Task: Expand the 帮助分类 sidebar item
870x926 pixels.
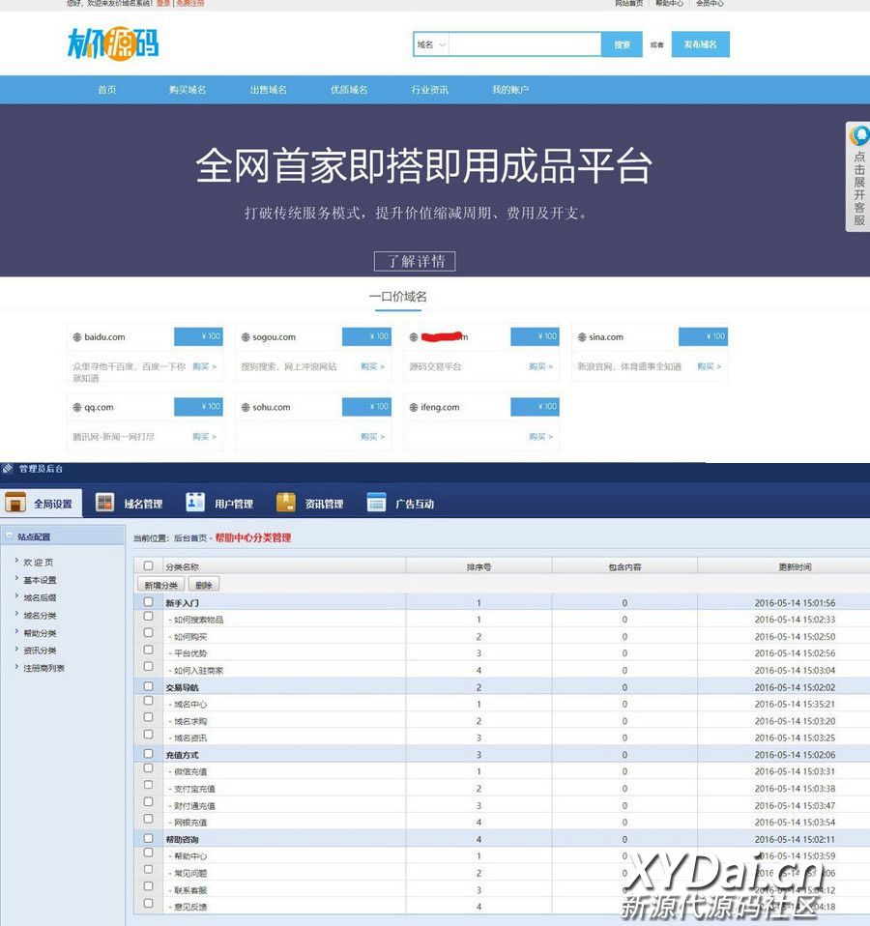Action: tap(39, 633)
